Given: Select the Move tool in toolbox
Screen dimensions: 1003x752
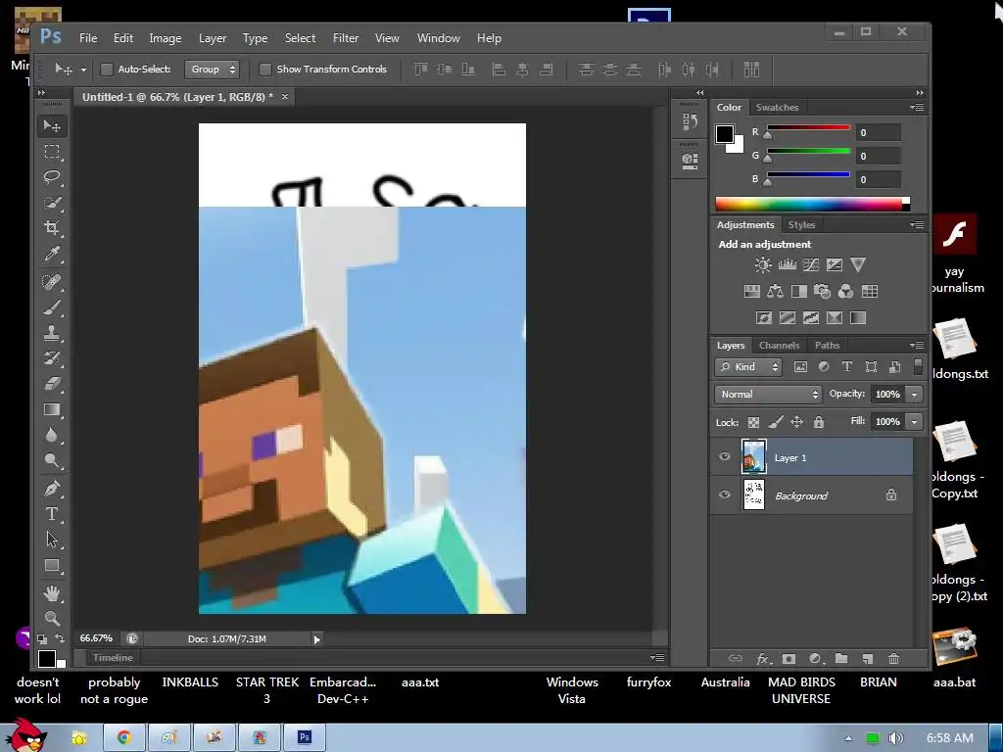Looking at the screenshot, I should pos(53,126).
